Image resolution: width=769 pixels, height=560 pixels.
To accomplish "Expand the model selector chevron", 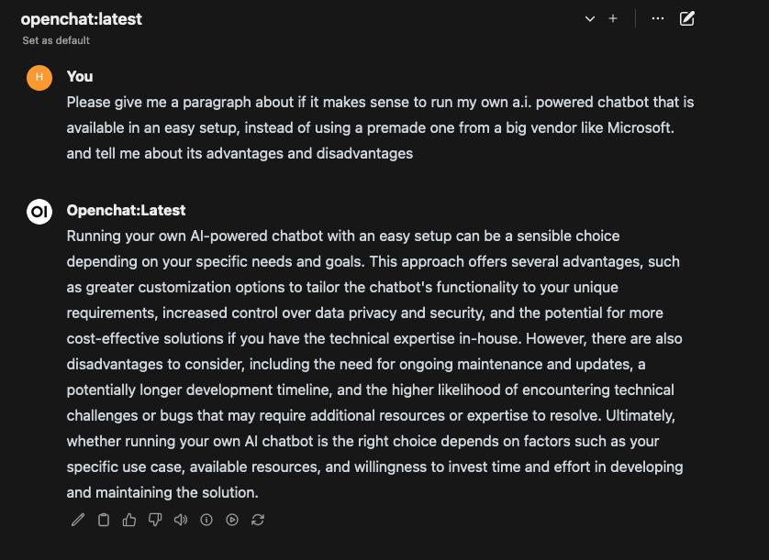I will coord(590,18).
